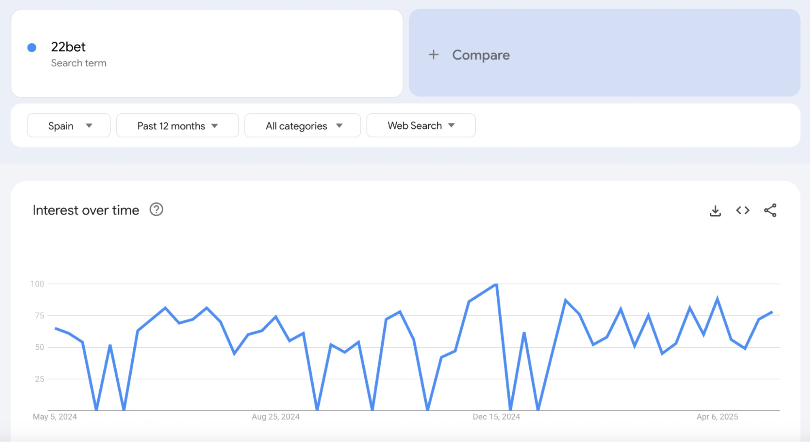
Task: Open the All categories dropdown
Action: coord(303,125)
